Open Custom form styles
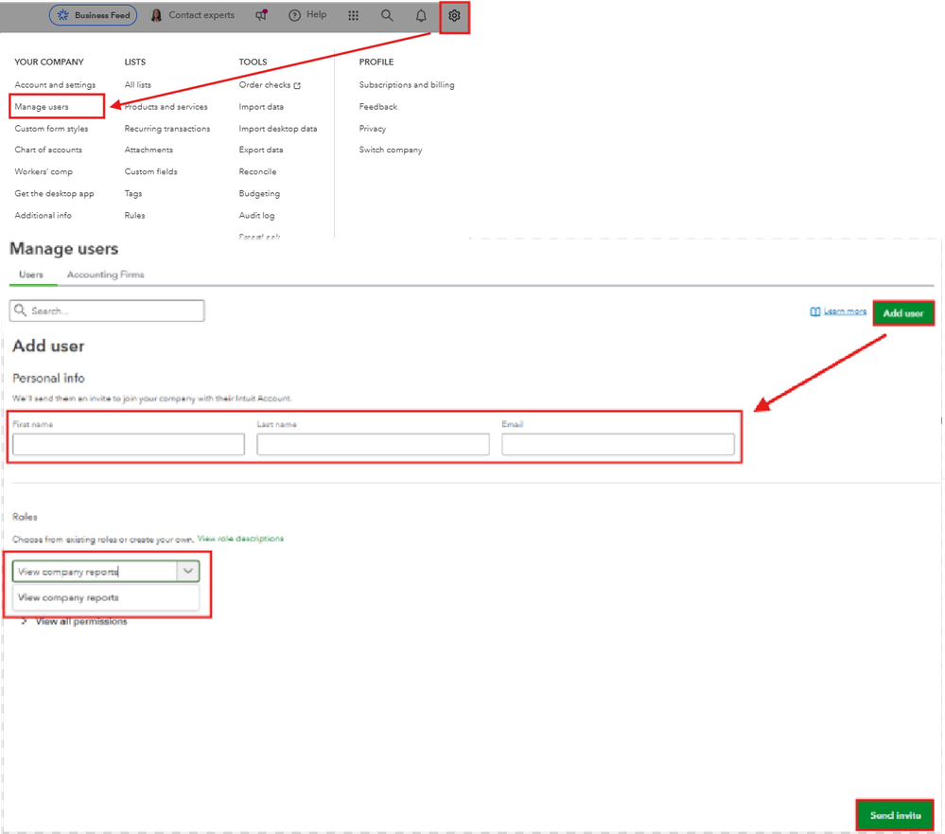 (51, 129)
